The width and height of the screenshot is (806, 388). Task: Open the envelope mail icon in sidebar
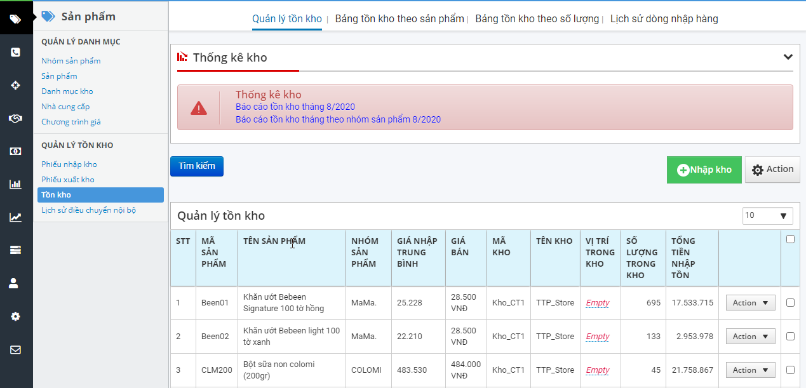15,349
